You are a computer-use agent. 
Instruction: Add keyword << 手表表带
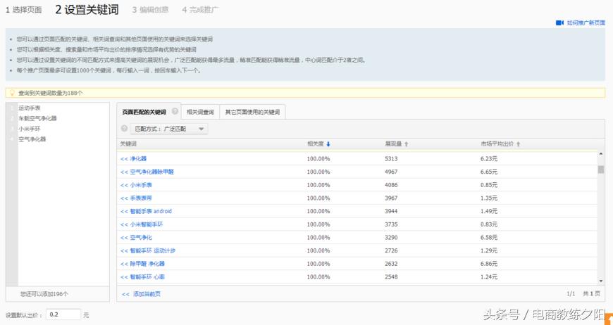pos(136,198)
